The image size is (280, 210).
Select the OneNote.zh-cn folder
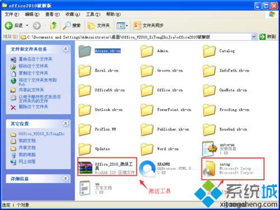[225, 90]
